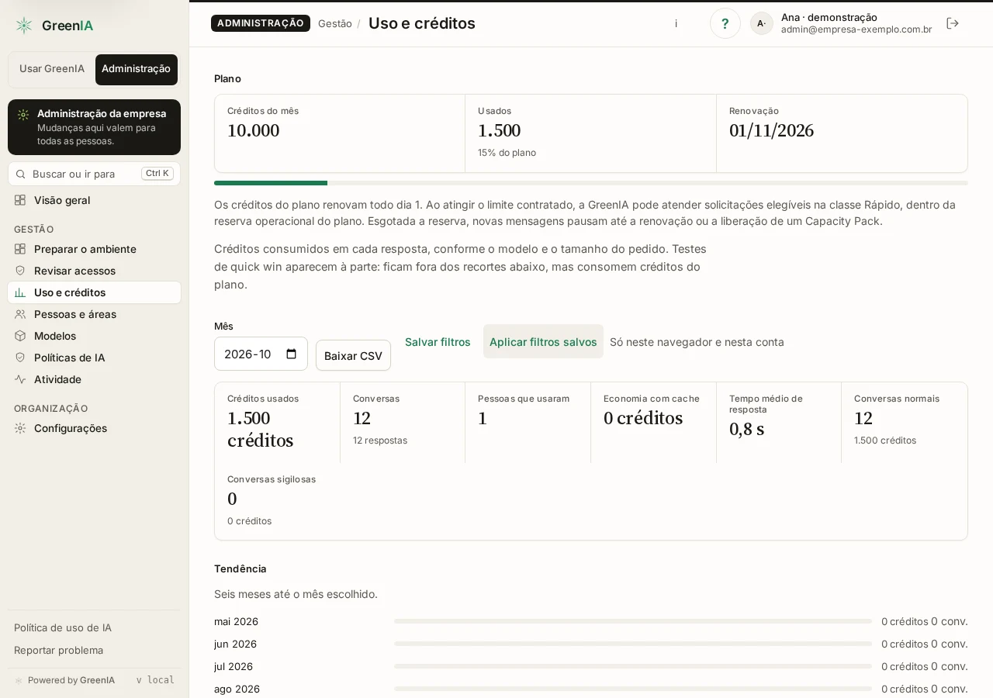Open Revisar acessos shield item
The height and width of the screenshot is (698, 993).
(94, 271)
